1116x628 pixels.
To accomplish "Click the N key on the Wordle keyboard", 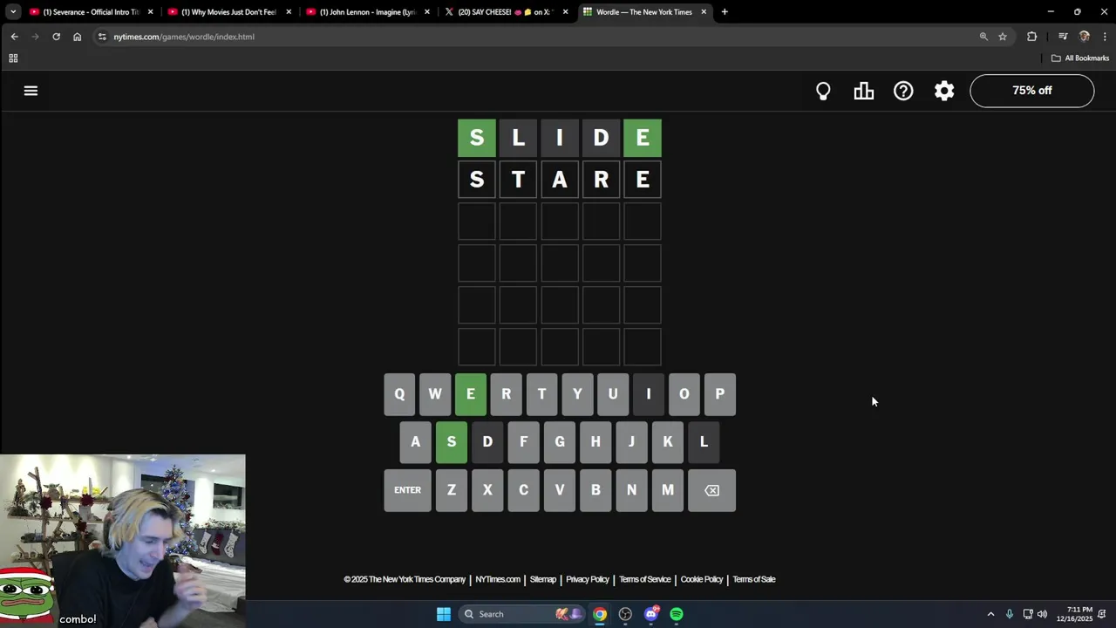I will click(x=631, y=490).
